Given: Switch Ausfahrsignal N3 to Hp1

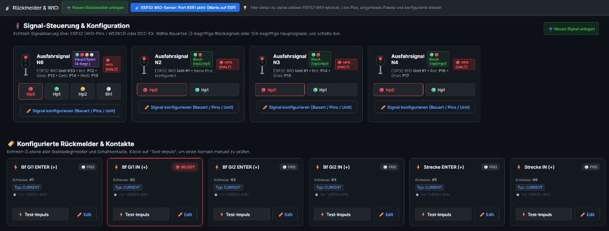Looking at the screenshot, I should 332,90.
